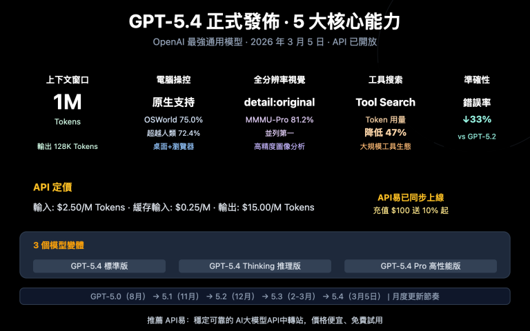Select the GPT-5.4 標準版 variant button

99,265
